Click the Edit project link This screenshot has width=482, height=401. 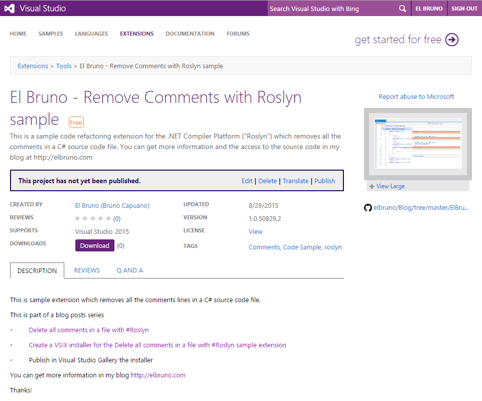[x=247, y=181]
